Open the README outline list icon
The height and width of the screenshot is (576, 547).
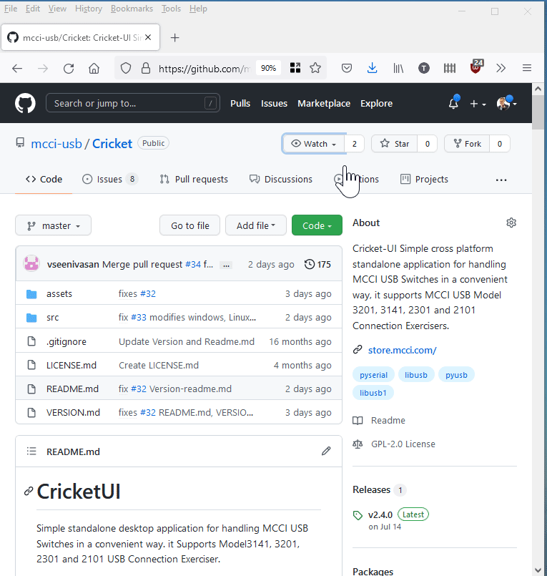[x=31, y=451]
